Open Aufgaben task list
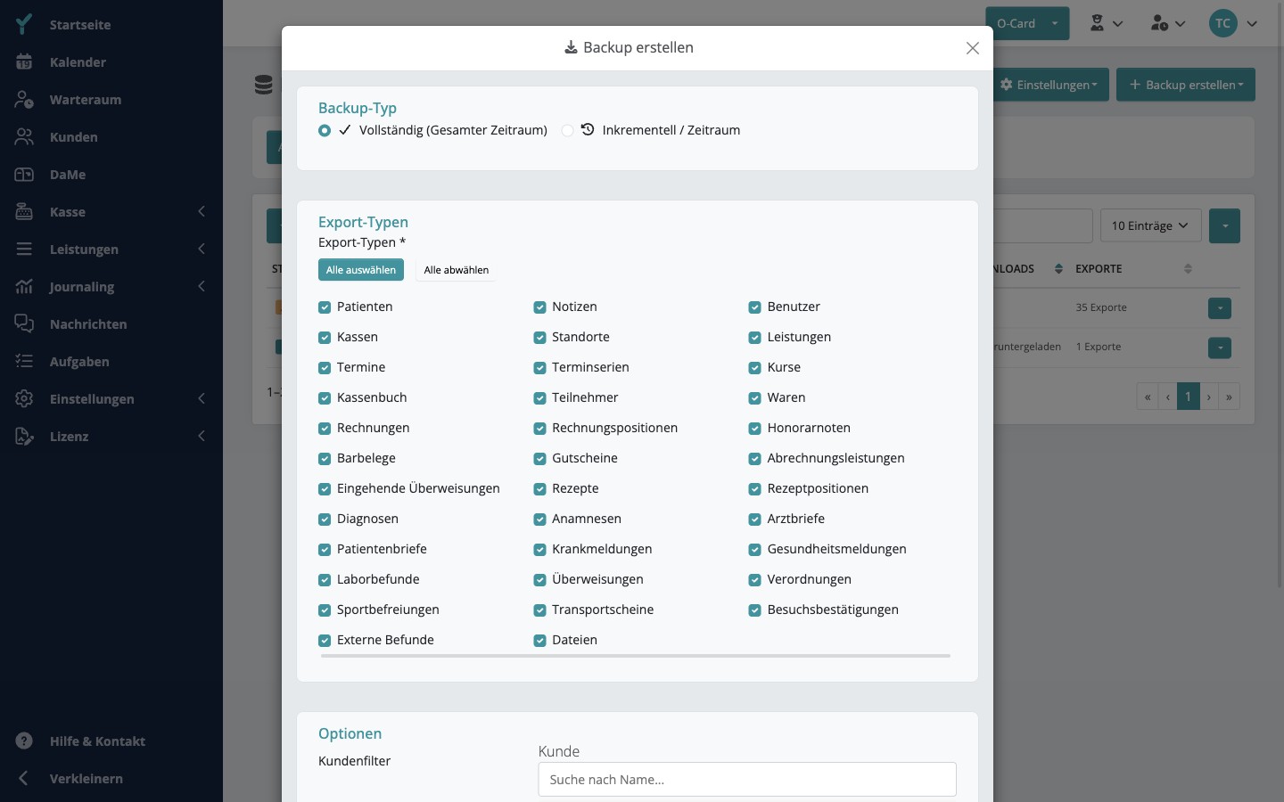This screenshot has width=1284, height=802. (79, 362)
